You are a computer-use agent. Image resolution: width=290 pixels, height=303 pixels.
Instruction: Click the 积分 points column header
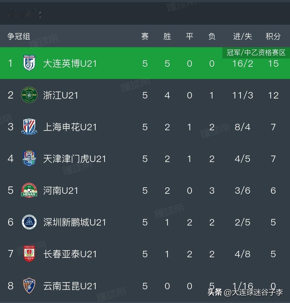(273, 36)
